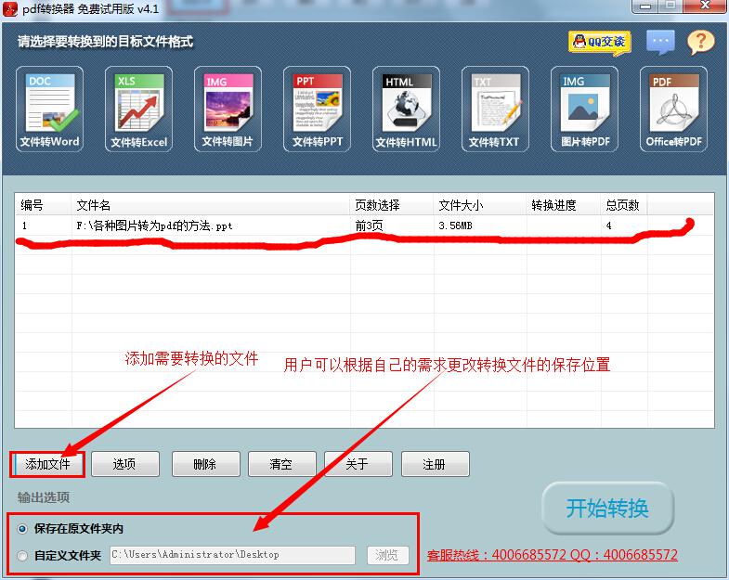Pick the 图片转PDF conversion icon
Image resolution: width=729 pixels, height=580 pixels.
pyautogui.click(x=584, y=110)
